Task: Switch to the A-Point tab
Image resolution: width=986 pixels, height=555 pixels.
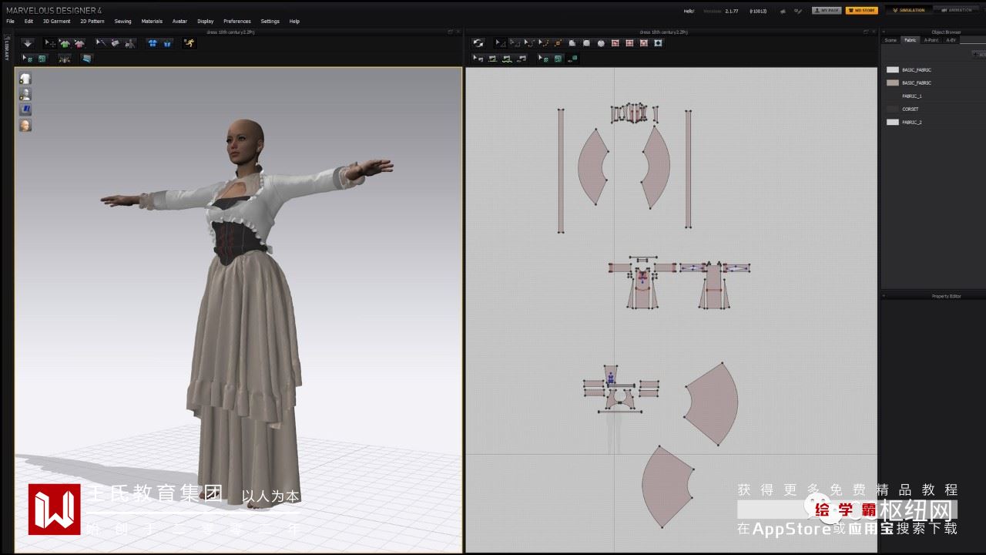Action: (931, 40)
